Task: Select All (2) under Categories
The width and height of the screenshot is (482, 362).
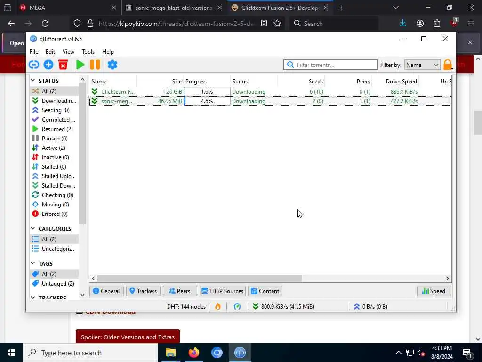Action: coord(54,239)
